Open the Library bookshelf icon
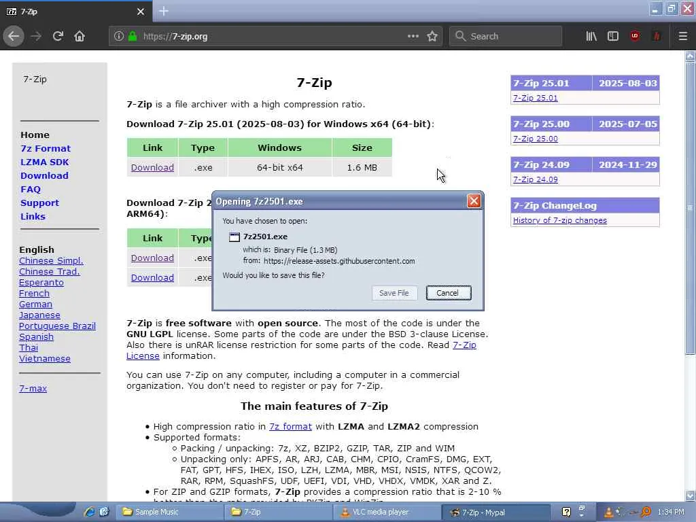The width and height of the screenshot is (696, 522). click(x=591, y=36)
